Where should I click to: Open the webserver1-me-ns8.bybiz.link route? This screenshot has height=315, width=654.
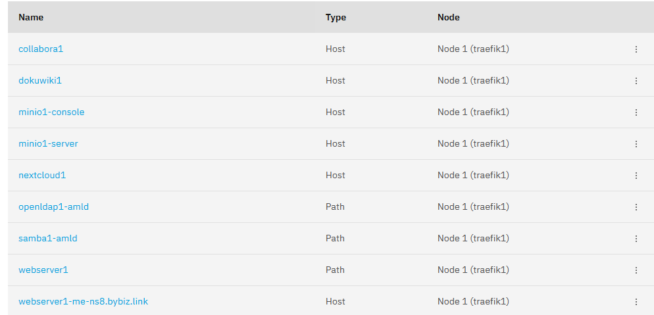click(x=83, y=301)
